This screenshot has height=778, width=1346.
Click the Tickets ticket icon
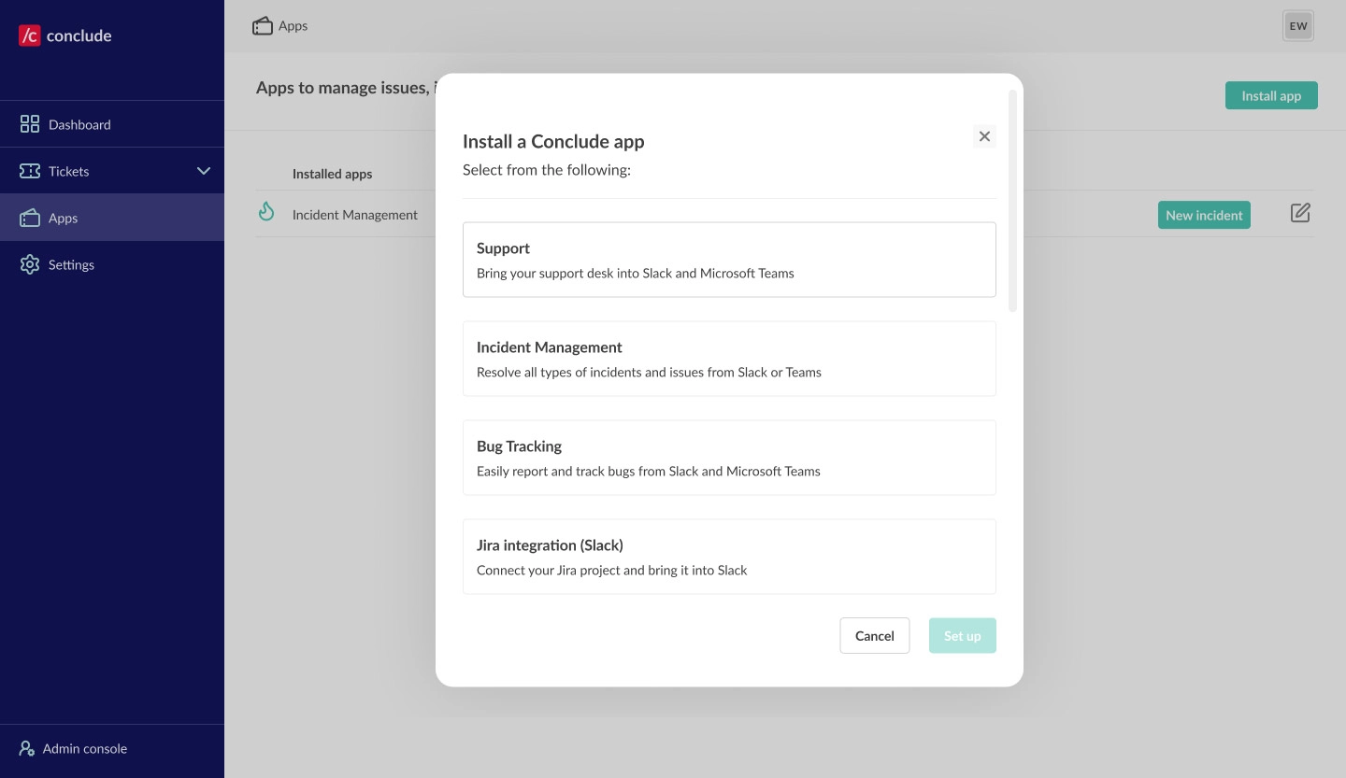(x=30, y=171)
